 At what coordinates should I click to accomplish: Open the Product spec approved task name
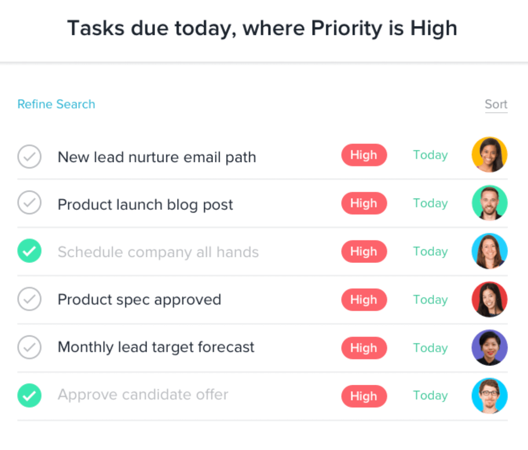point(139,299)
